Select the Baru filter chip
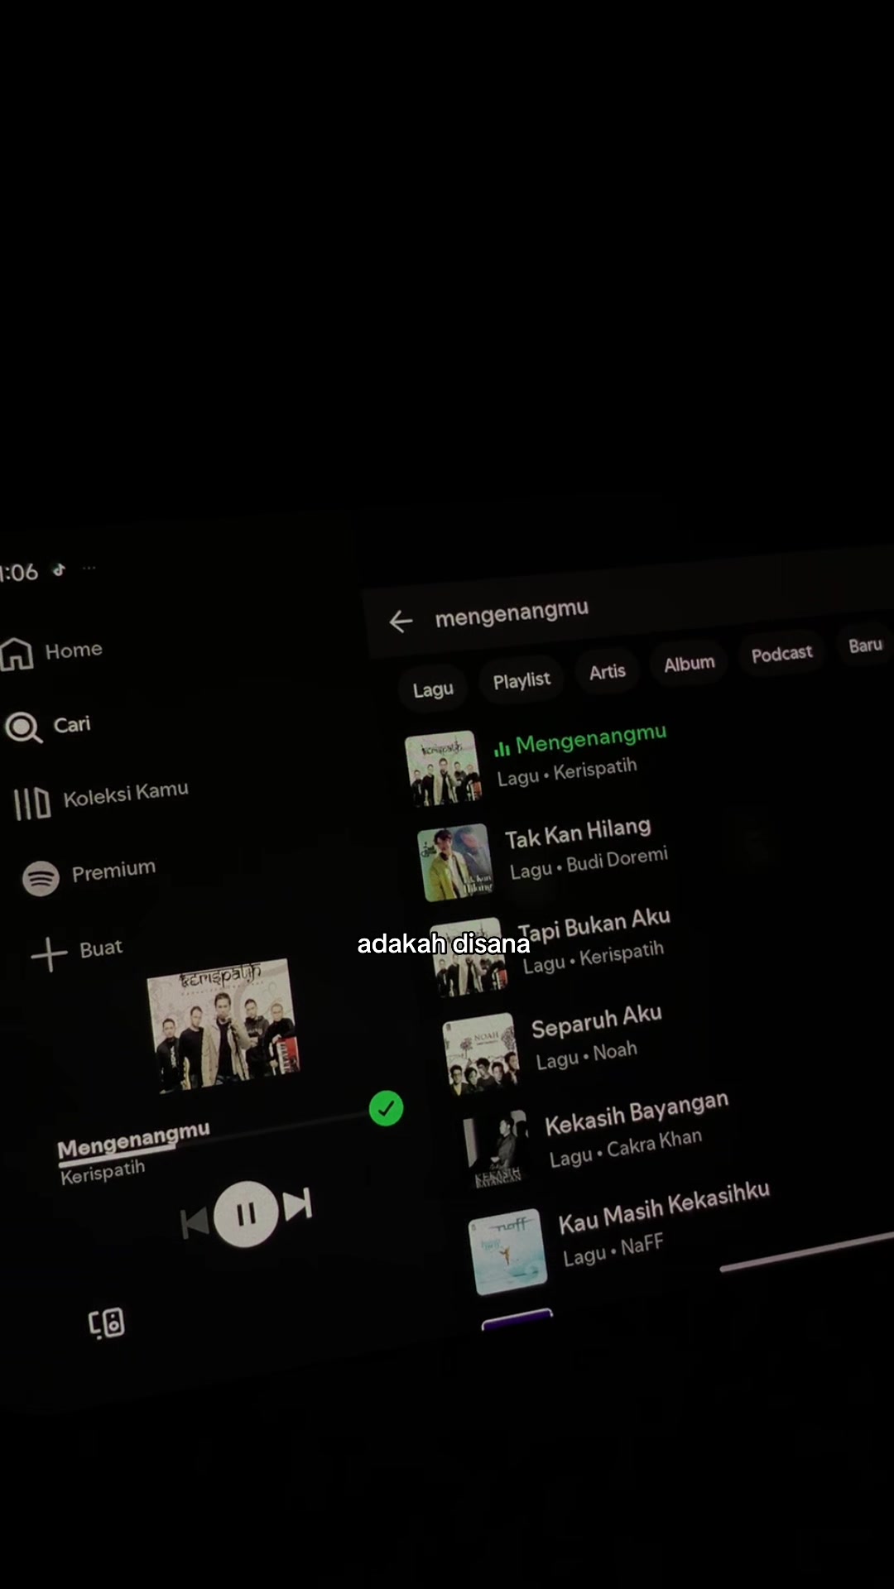Screen dimensions: 894x1589 pos(865,645)
